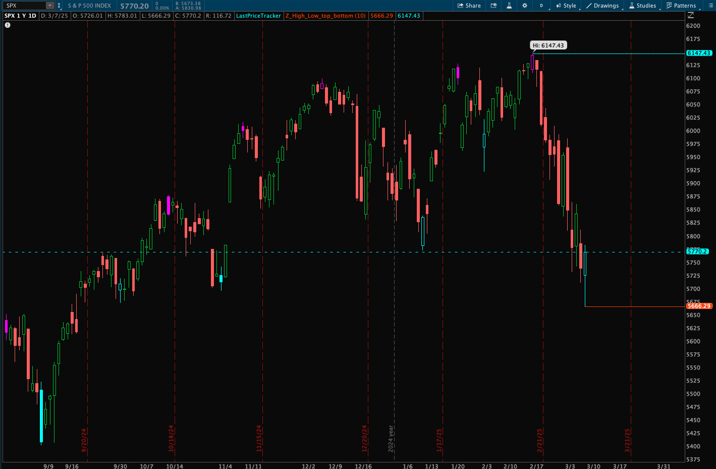Open the Drawings menu
The width and height of the screenshot is (716, 469).
pyautogui.click(x=602, y=6)
